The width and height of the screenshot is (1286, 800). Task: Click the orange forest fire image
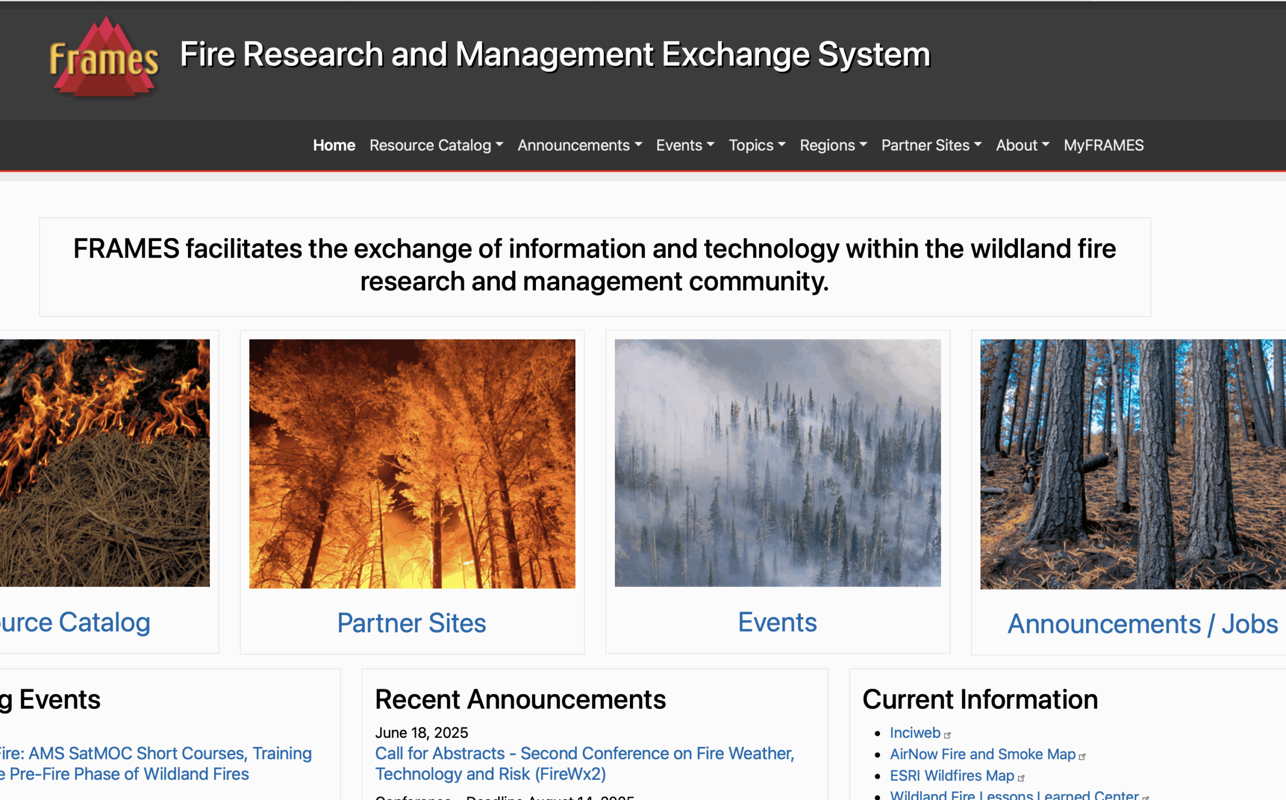click(412, 464)
